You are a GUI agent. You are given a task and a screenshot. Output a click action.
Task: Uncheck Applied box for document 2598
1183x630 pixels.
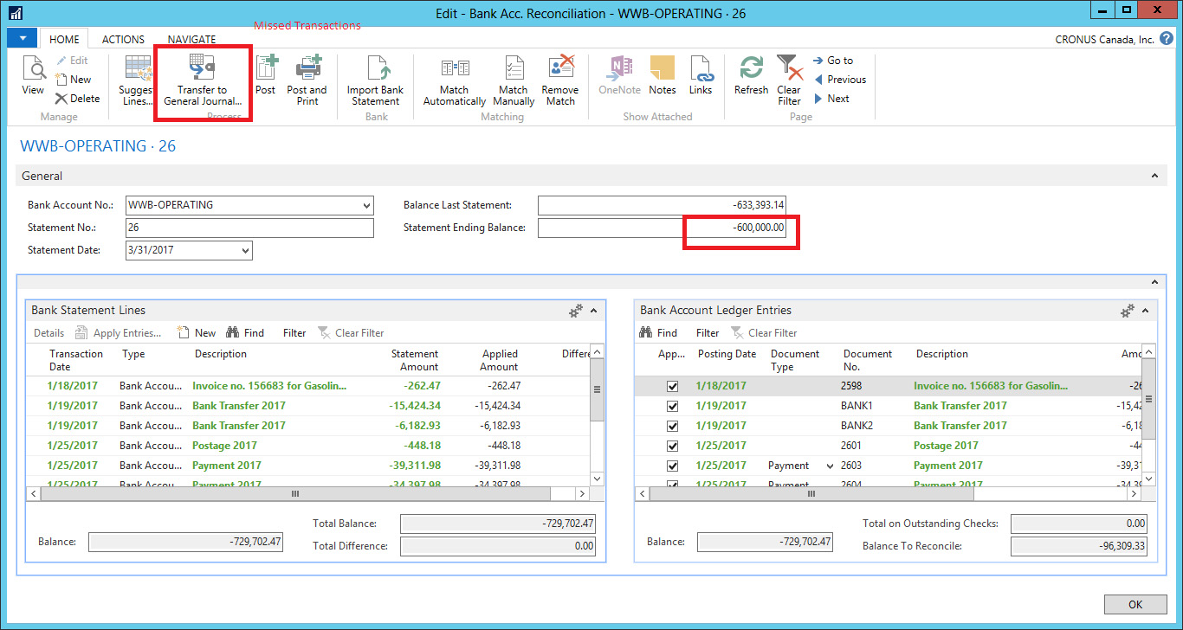coord(672,386)
